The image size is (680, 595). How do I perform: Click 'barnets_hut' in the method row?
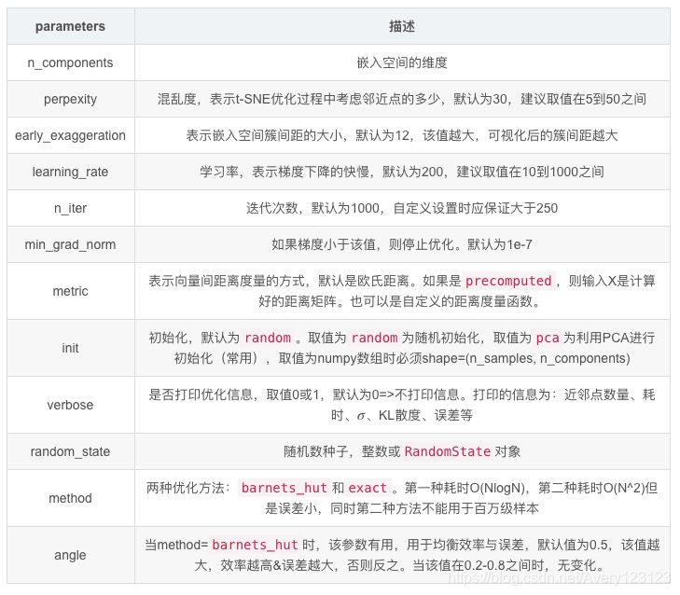click(284, 488)
